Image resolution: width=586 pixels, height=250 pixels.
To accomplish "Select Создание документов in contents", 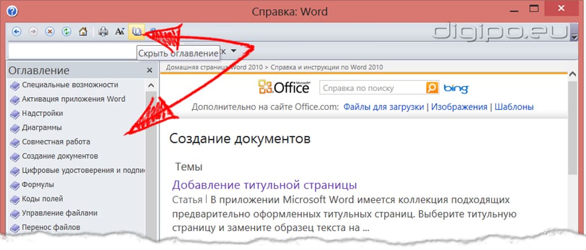I will coord(60,156).
